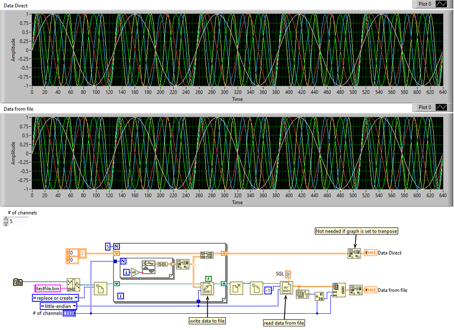
Task: Click the left teal file refnum shift register
Action: pyautogui.click(x=116, y=284)
